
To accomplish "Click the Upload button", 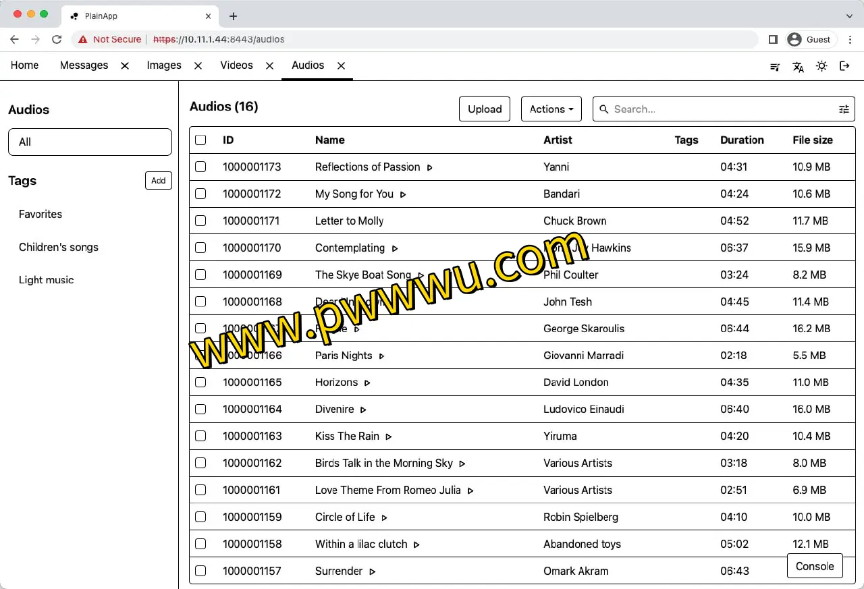I will tap(485, 109).
